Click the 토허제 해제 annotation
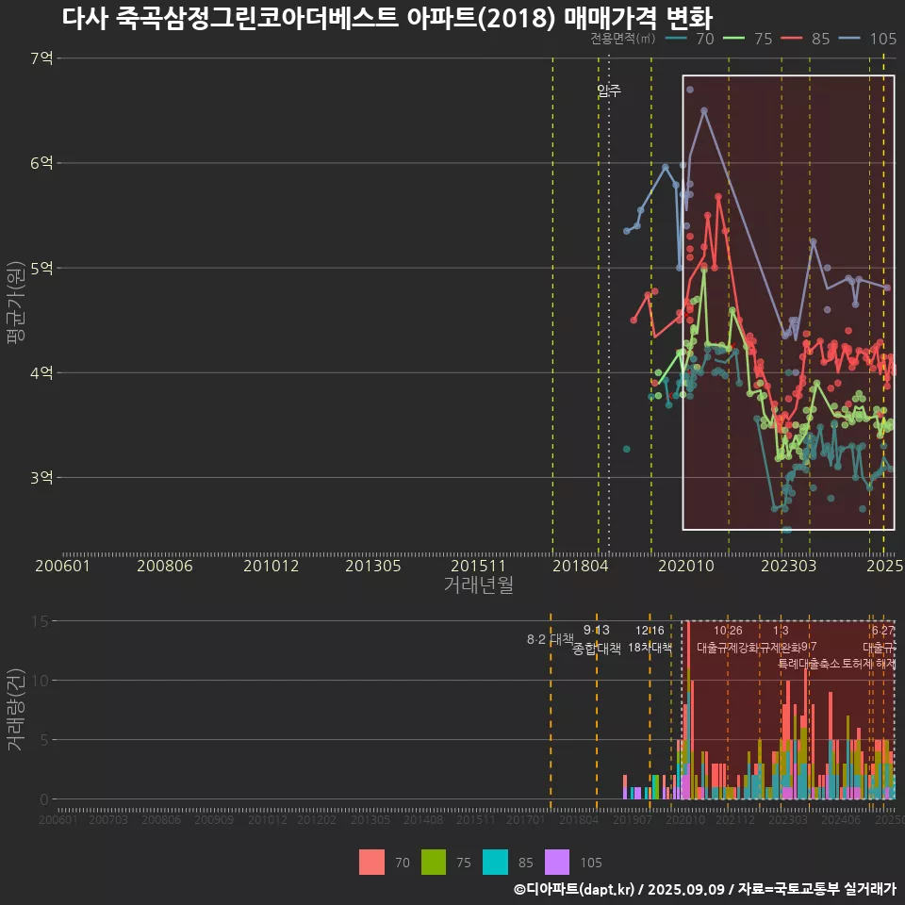This screenshot has height=905, width=905. click(x=868, y=664)
